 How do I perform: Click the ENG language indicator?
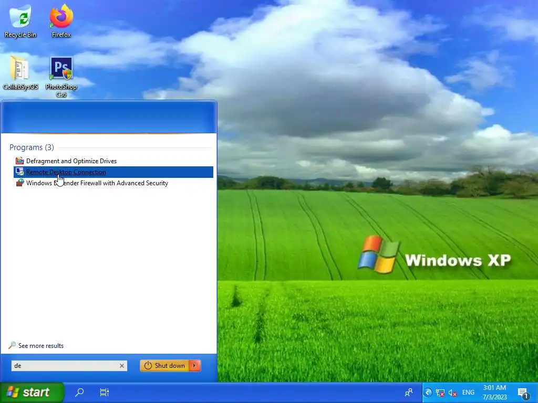pos(468,393)
